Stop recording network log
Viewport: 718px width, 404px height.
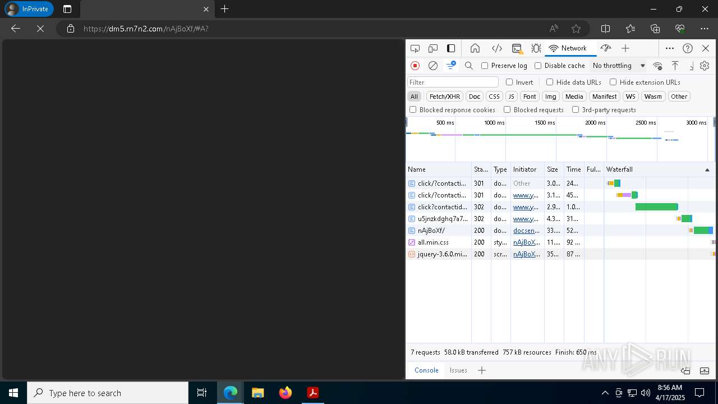pyautogui.click(x=415, y=66)
